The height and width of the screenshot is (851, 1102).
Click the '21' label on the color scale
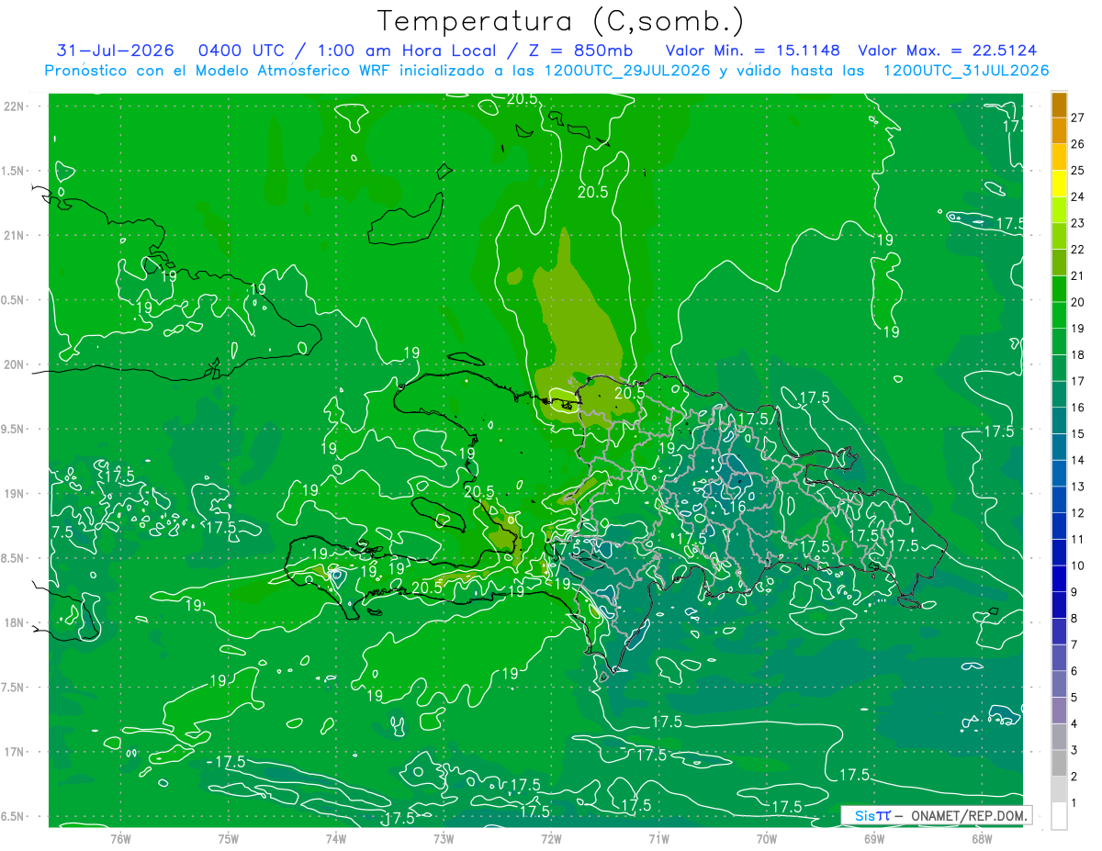[1078, 276]
